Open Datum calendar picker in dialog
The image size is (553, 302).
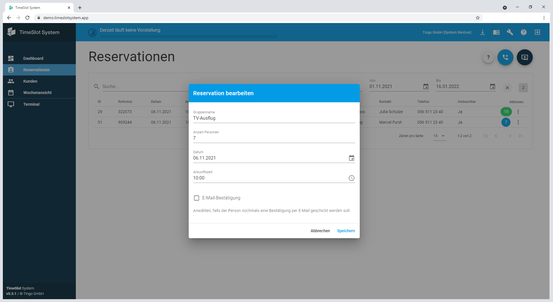[352, 158]
